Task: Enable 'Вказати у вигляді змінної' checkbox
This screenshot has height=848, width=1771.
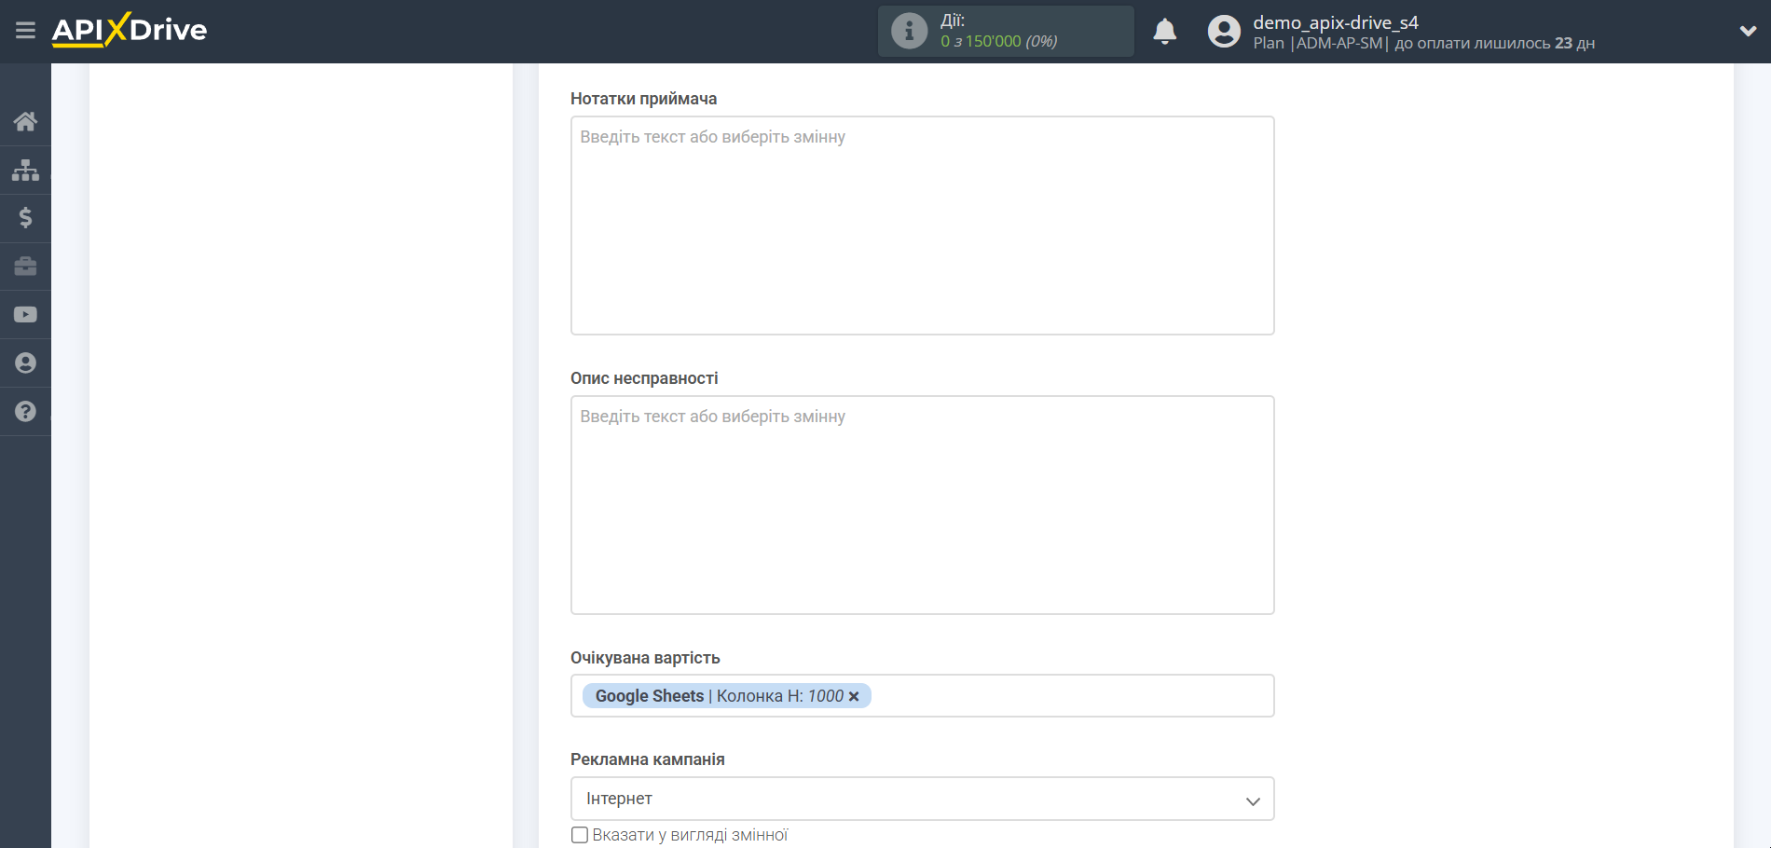Action: click(x=580, y=835)
